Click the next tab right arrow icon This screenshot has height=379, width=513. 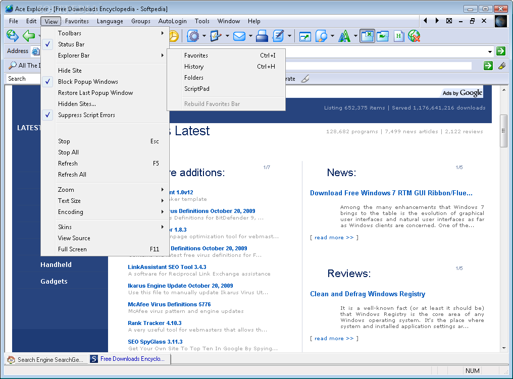437,21
